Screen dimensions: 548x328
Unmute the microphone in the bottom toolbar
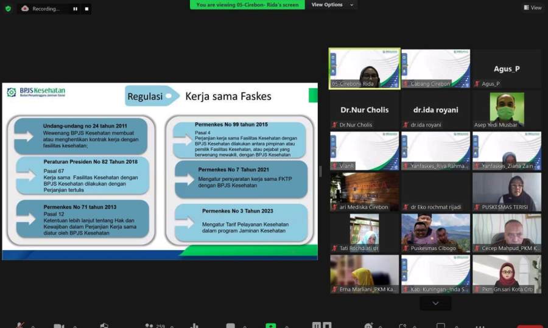tap(20, 325)
